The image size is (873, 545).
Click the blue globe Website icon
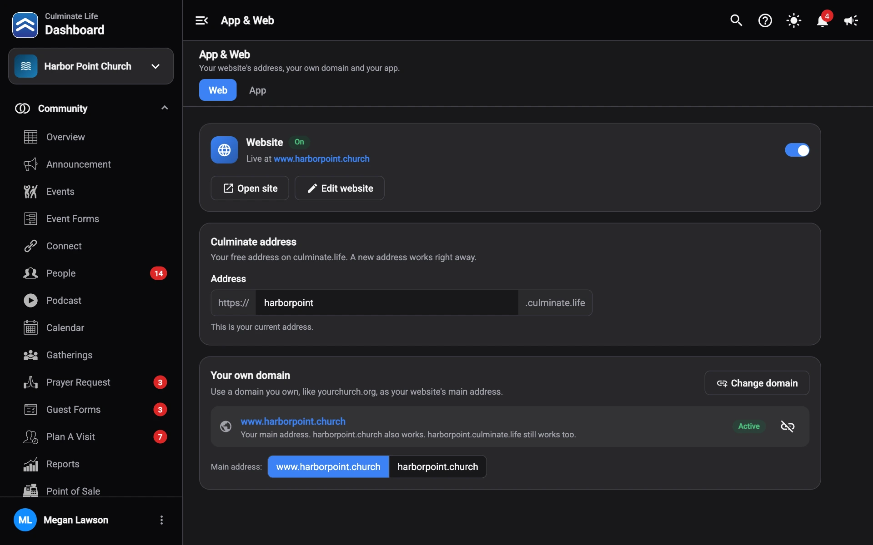pos(224,150)
